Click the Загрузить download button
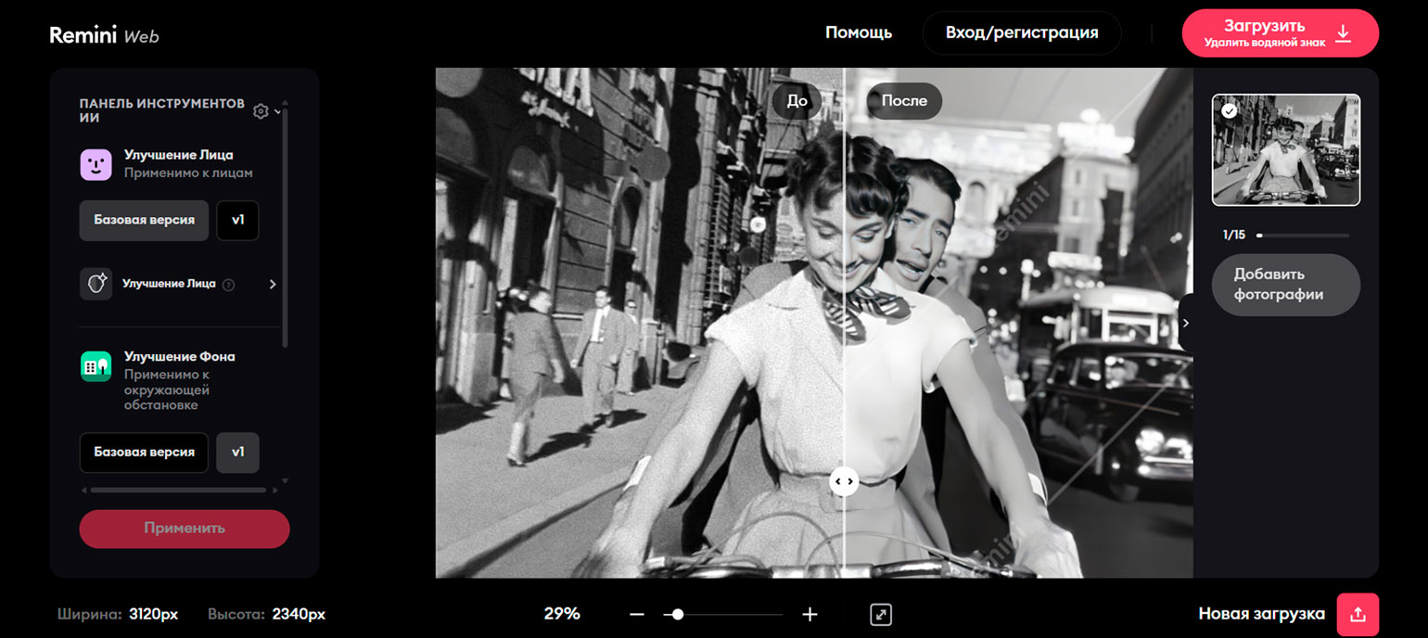1428x638 pixels. click(1281, 33)
